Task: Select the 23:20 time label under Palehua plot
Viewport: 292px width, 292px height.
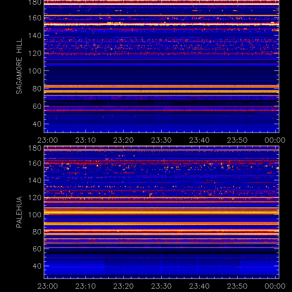Action: point(123,286)
